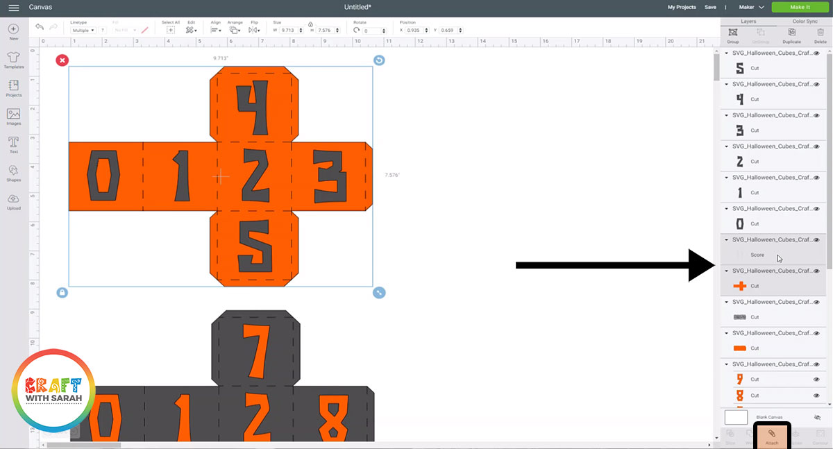Click the green Make It button
The width and height of the screenshot is (833, 449).
tap(800, 6)
